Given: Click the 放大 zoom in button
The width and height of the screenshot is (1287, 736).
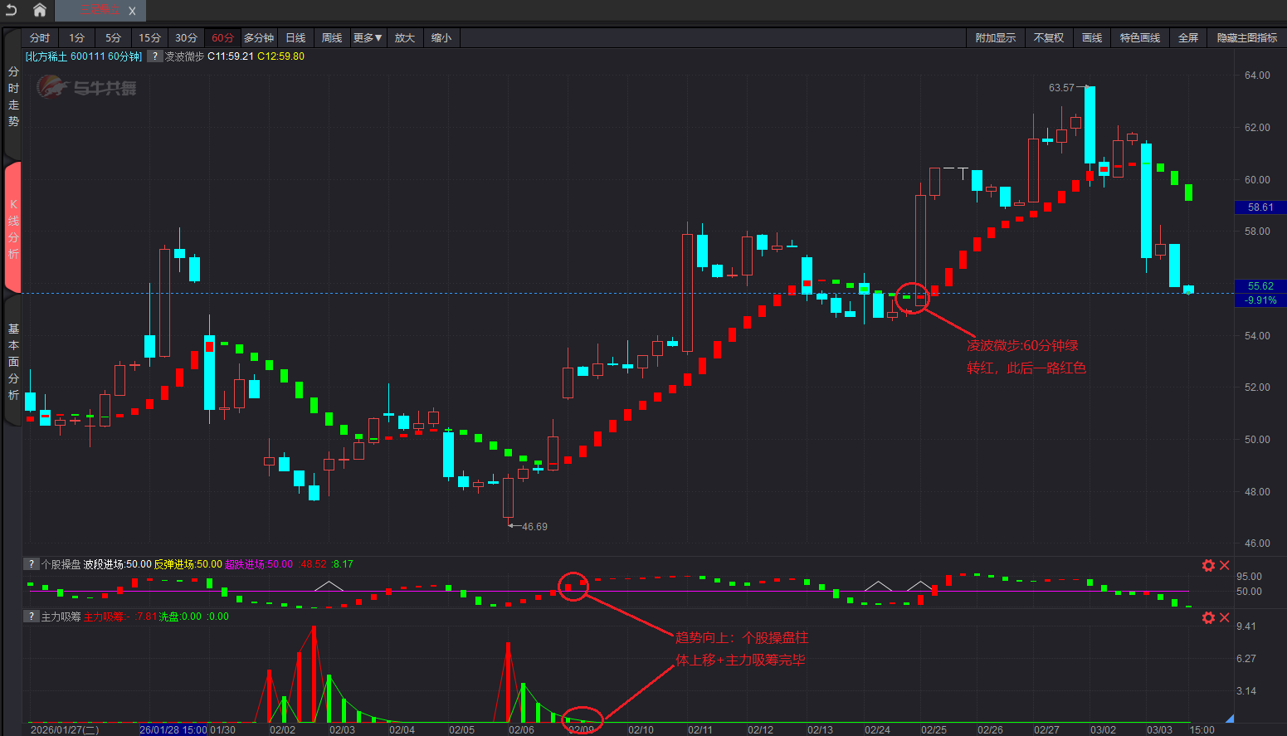Looking at the screenshot, I should point(404,38).
